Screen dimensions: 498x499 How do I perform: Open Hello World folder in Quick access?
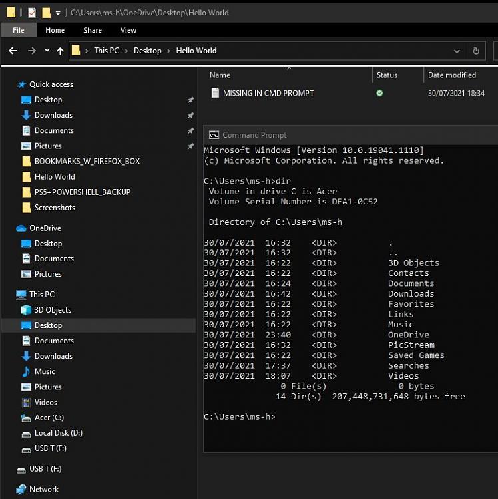55,176
